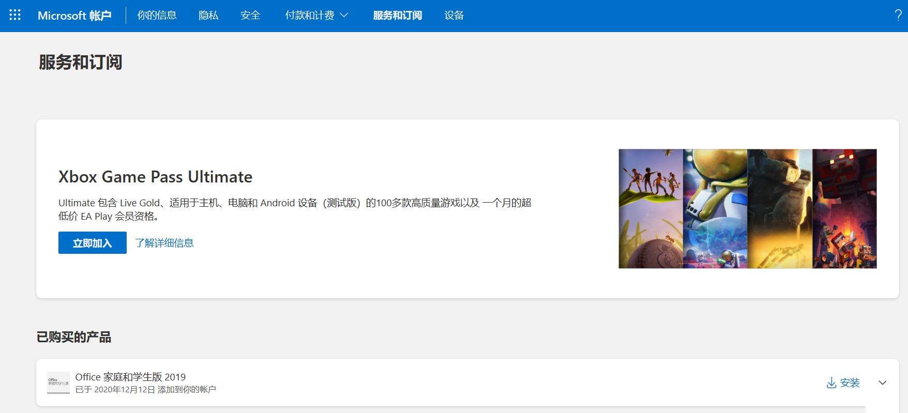Click the Office 家庭和学生版 2019 title
The image size is (908, 413).
point(130,377)
